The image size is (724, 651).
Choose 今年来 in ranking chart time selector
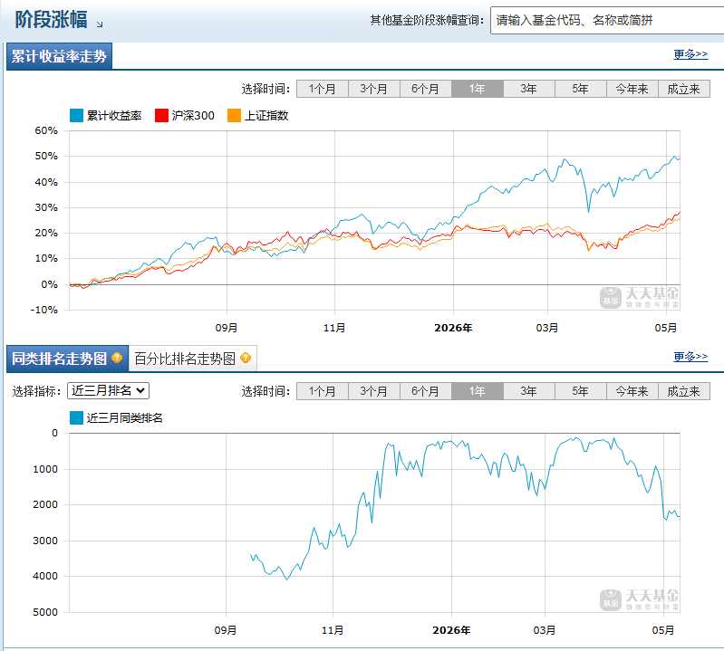pos(632,391)
